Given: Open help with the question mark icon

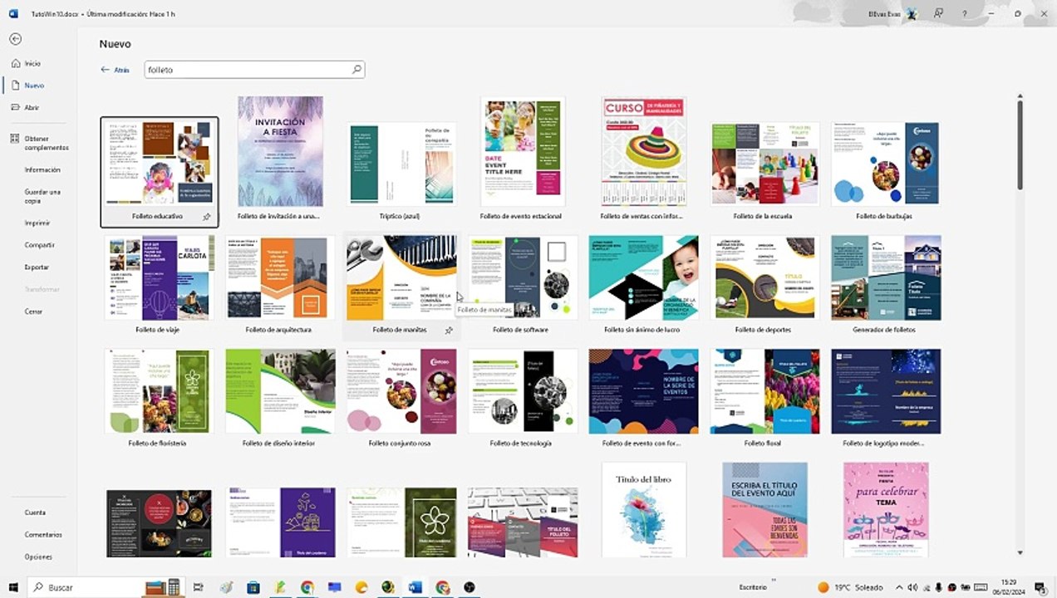Looking at the screenshot, I should 964,13.
